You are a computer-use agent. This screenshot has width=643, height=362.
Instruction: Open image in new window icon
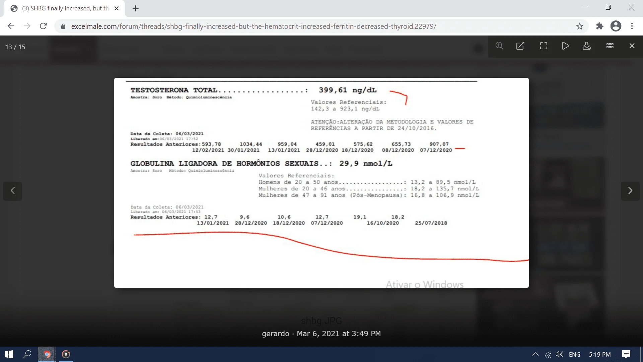click(520, 46)
